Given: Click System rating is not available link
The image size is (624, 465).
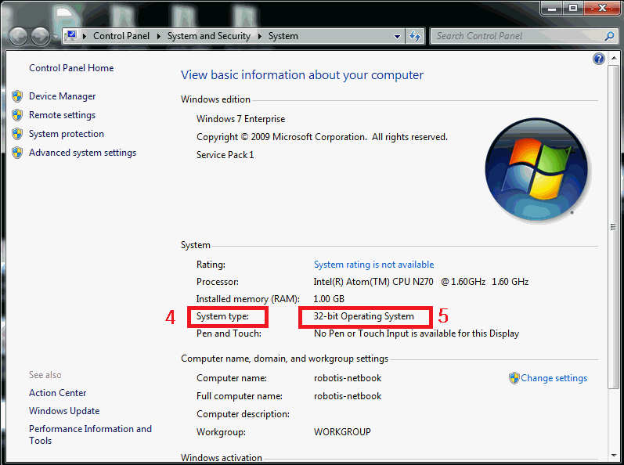Looking at the screenshot, I should tap(373, 265).
